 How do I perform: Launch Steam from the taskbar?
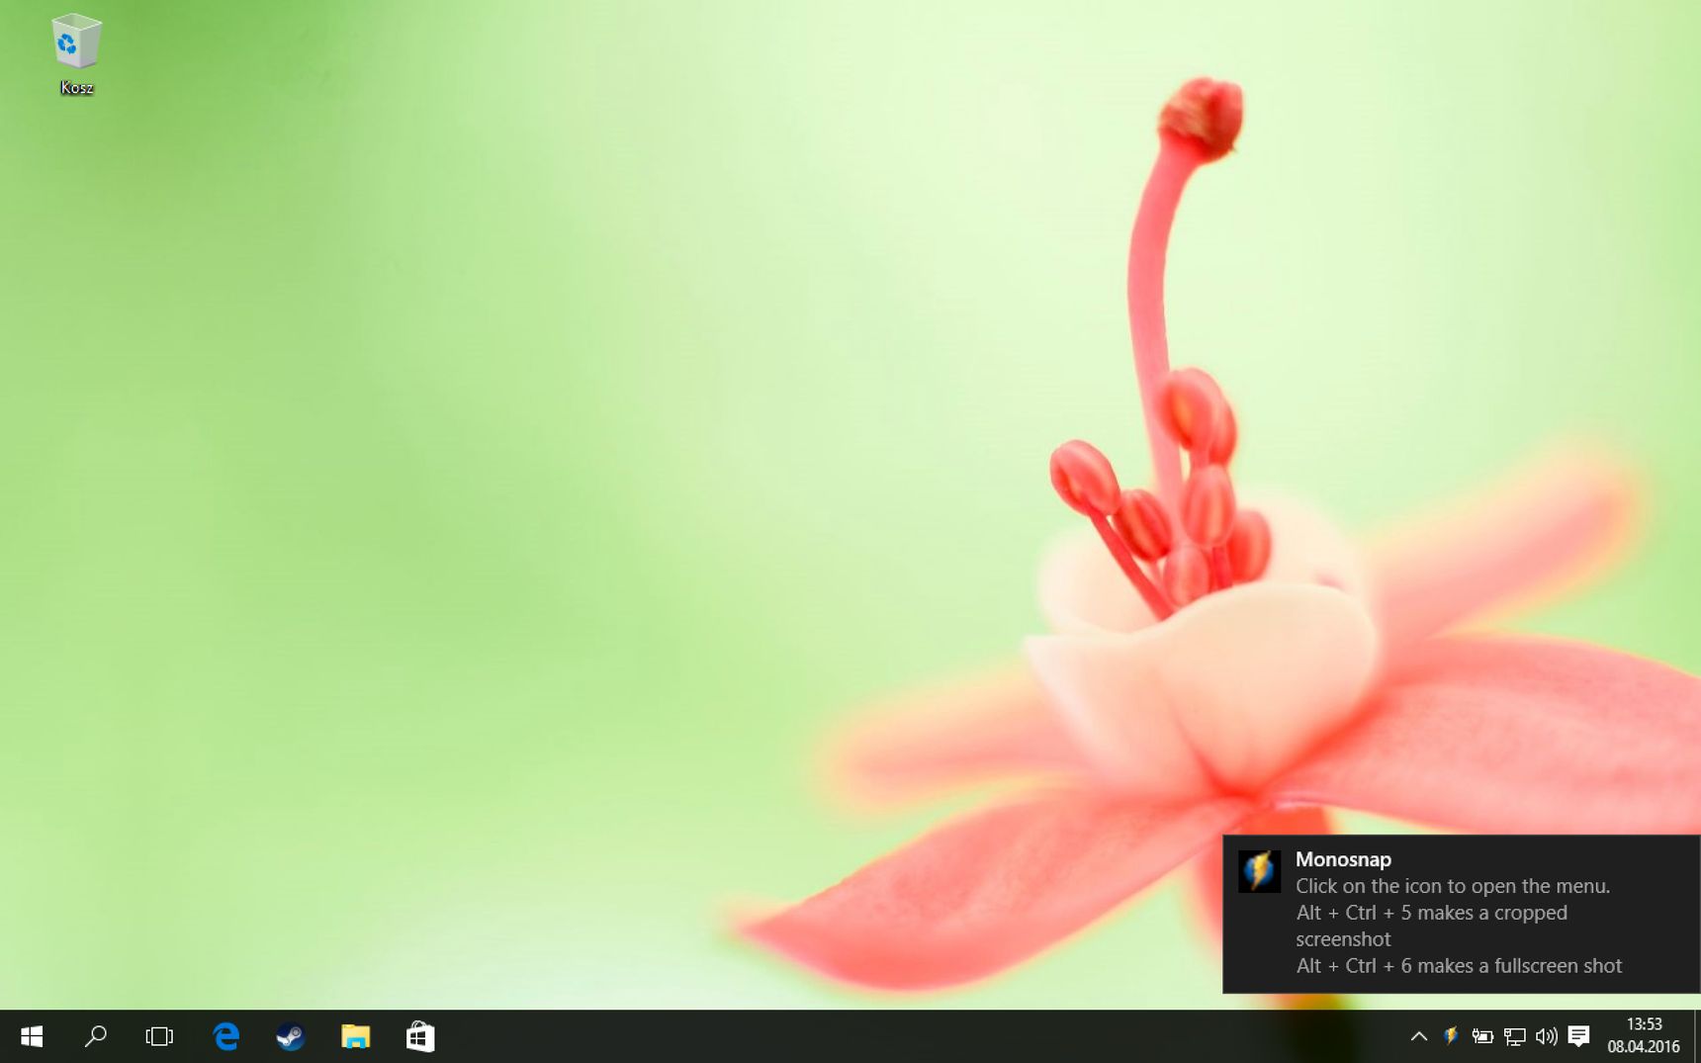coord(290,1036)
